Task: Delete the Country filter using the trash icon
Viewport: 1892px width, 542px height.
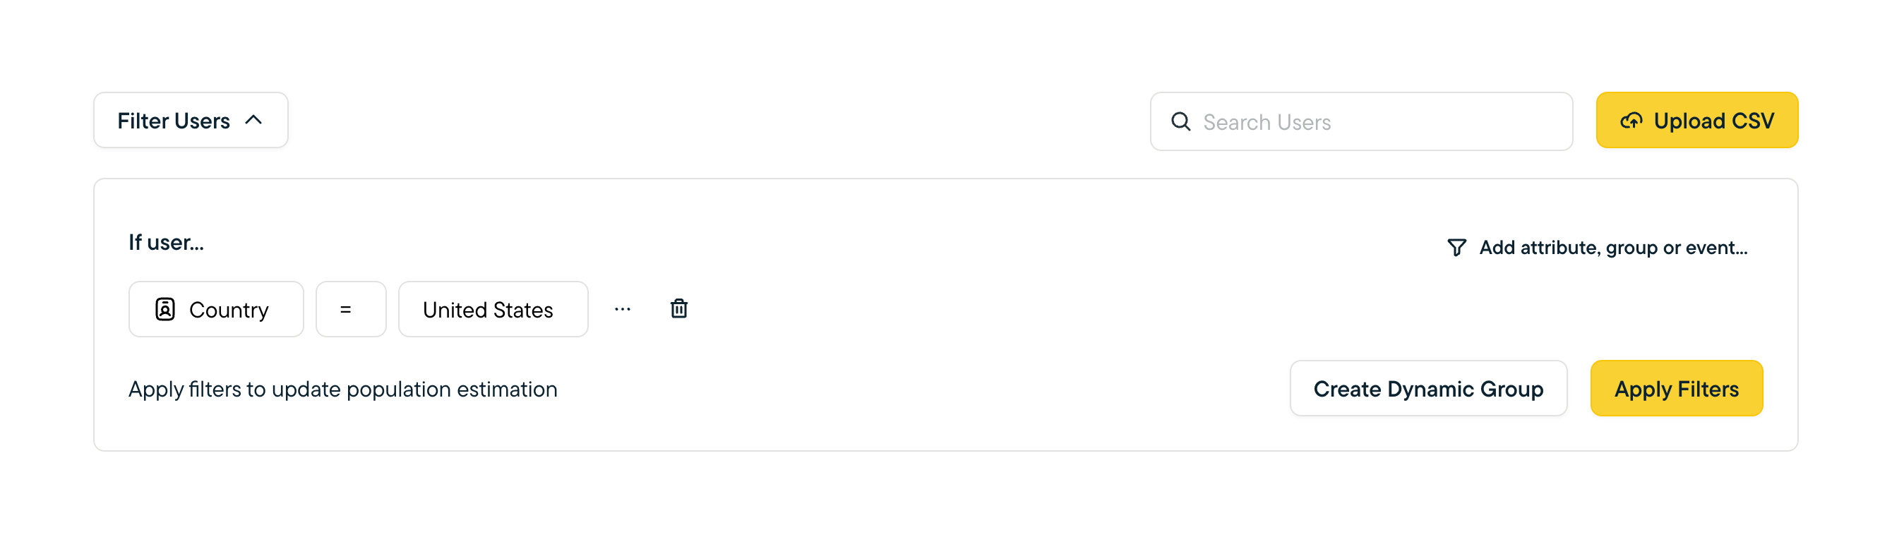Action: 678,309
